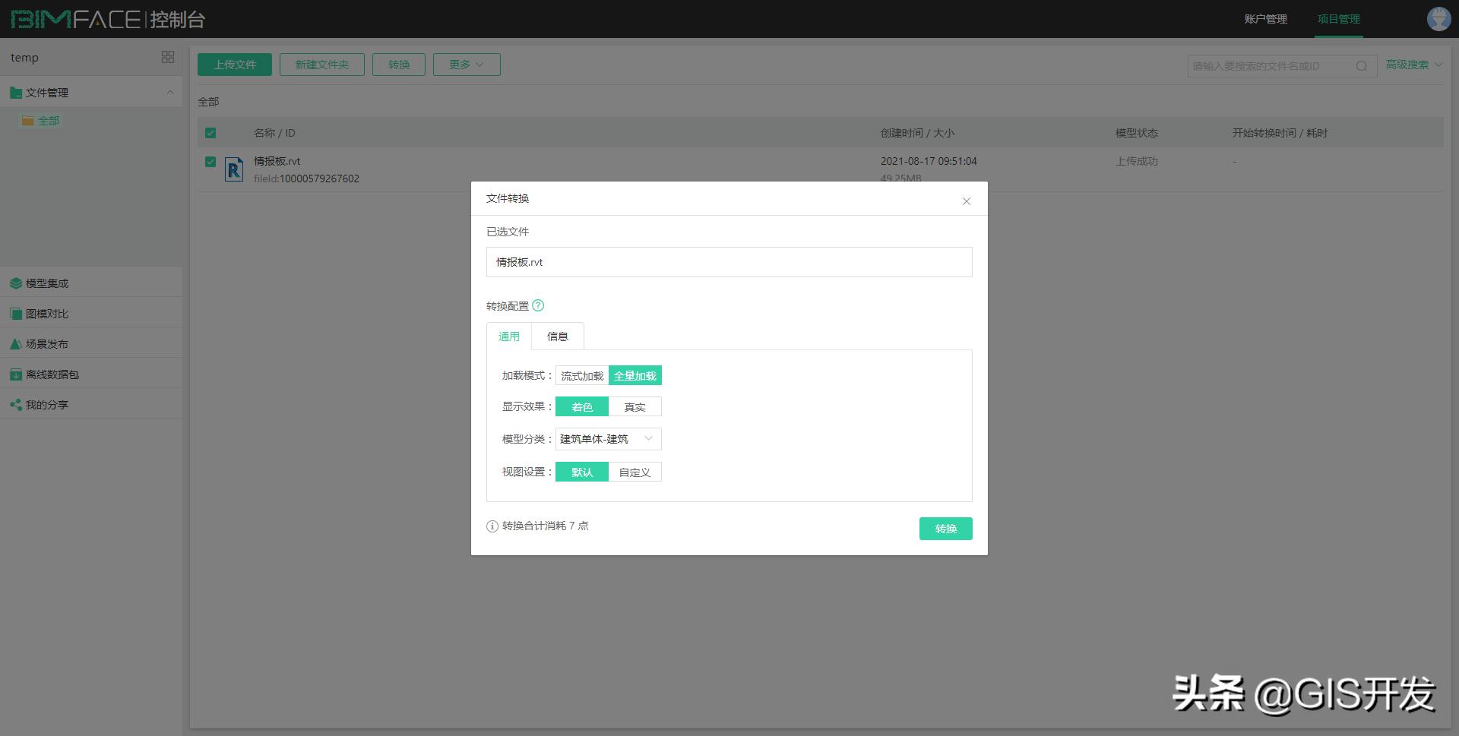Select 流式加载 loading mode
Image resolution: width=1459 pixels, height=736 pixels.
582,376
